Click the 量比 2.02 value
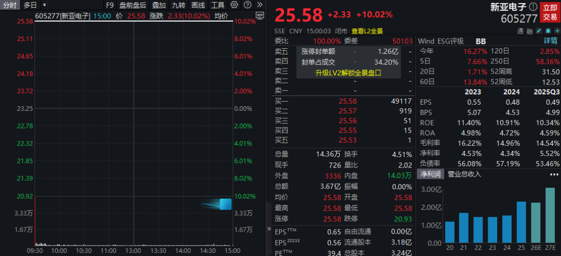 (x=405, y=165)
